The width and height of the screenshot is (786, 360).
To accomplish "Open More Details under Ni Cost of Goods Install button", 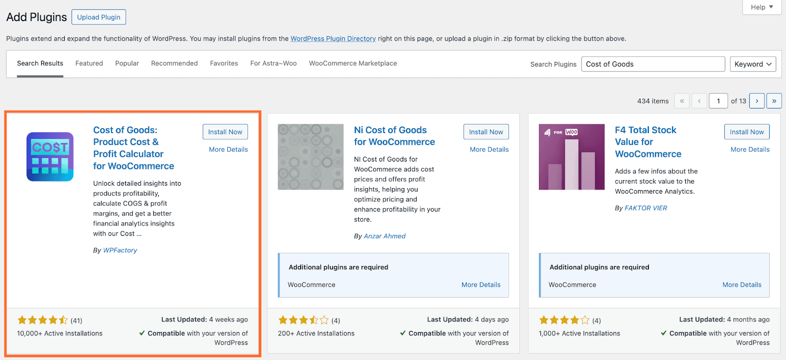I will (x=489, y=149).
